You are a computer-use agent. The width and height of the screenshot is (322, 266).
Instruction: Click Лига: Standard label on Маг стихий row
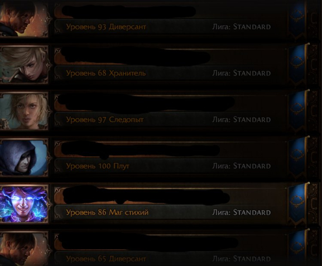point(242,212)
